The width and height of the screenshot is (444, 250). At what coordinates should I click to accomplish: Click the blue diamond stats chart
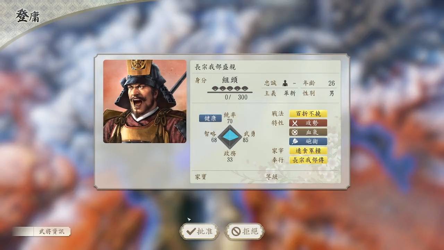(230, 137)
